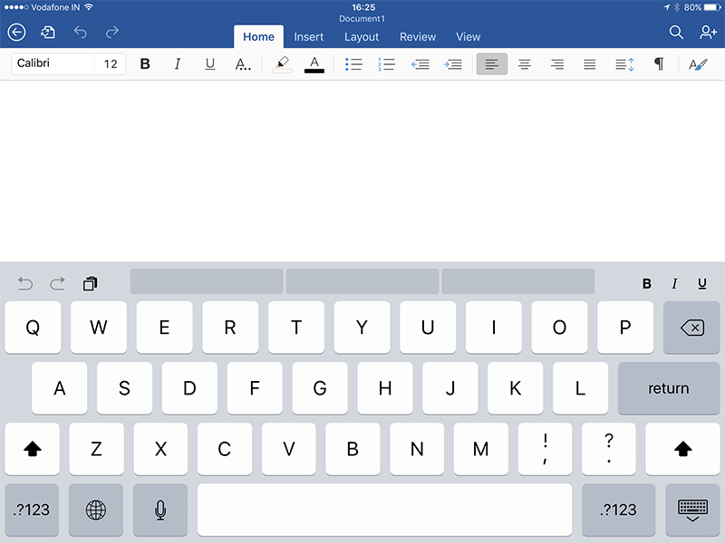Decrease paragraph indent
Image resolution: width=725 pixels, height=543 pixels.
(420, 63)
